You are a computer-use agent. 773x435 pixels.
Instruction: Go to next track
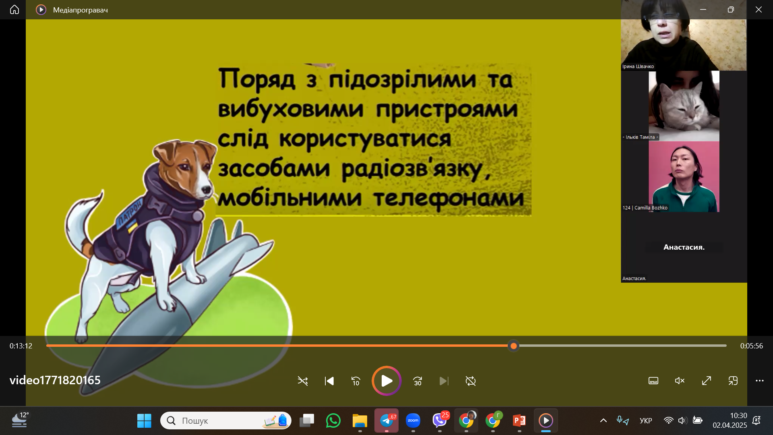pos(444,381)
